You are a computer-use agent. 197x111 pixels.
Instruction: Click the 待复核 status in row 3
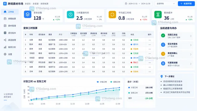(x=135, y=49)
